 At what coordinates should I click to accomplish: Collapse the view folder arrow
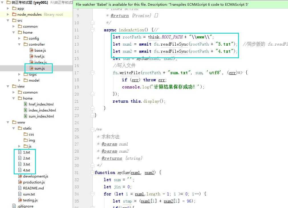pyautogui.click(x=8, y=86)
